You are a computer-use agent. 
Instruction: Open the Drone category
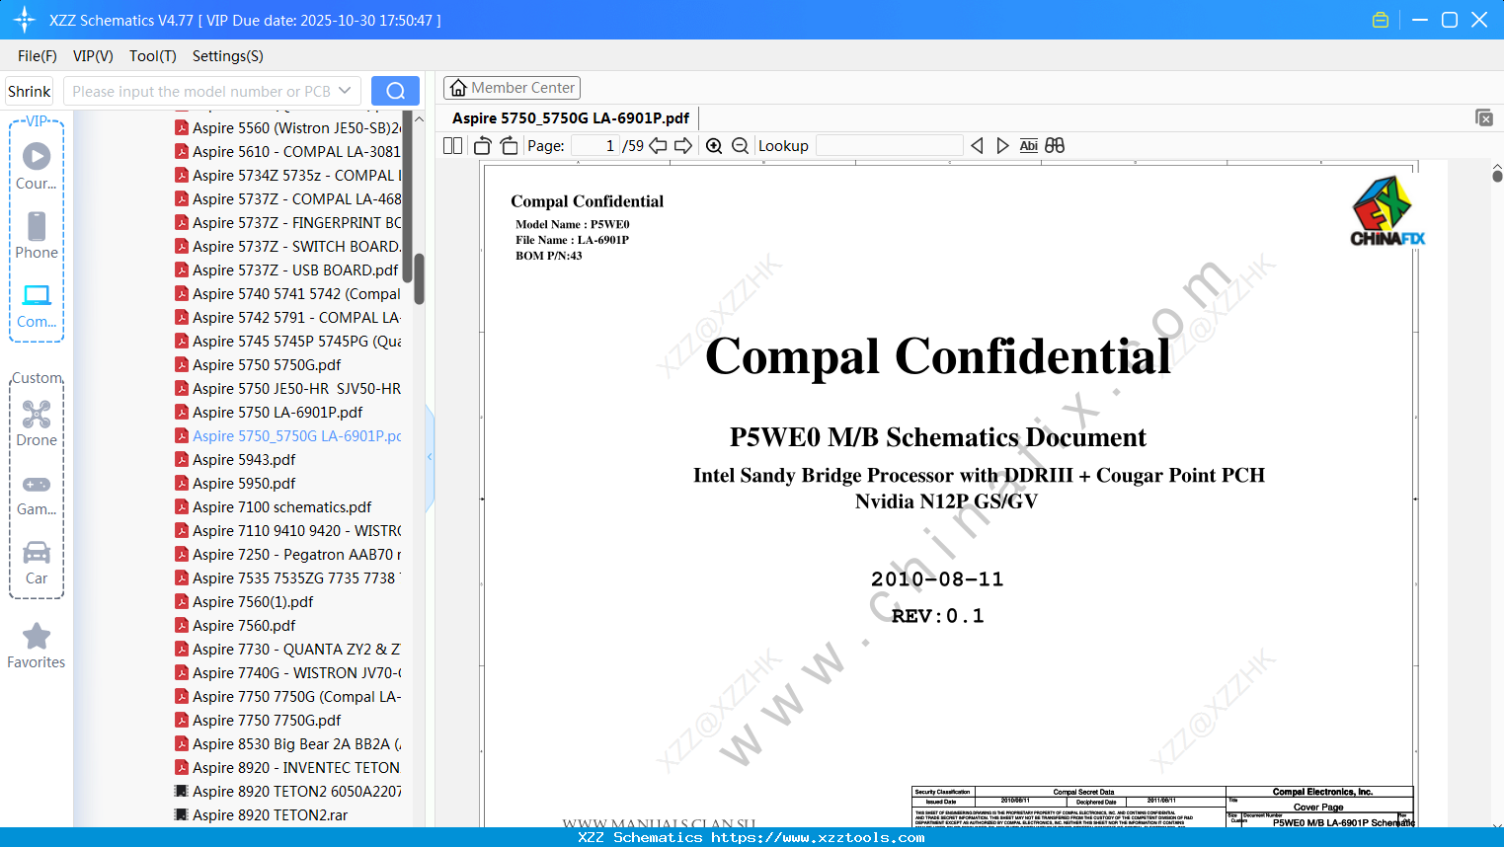tap(37, 423)
